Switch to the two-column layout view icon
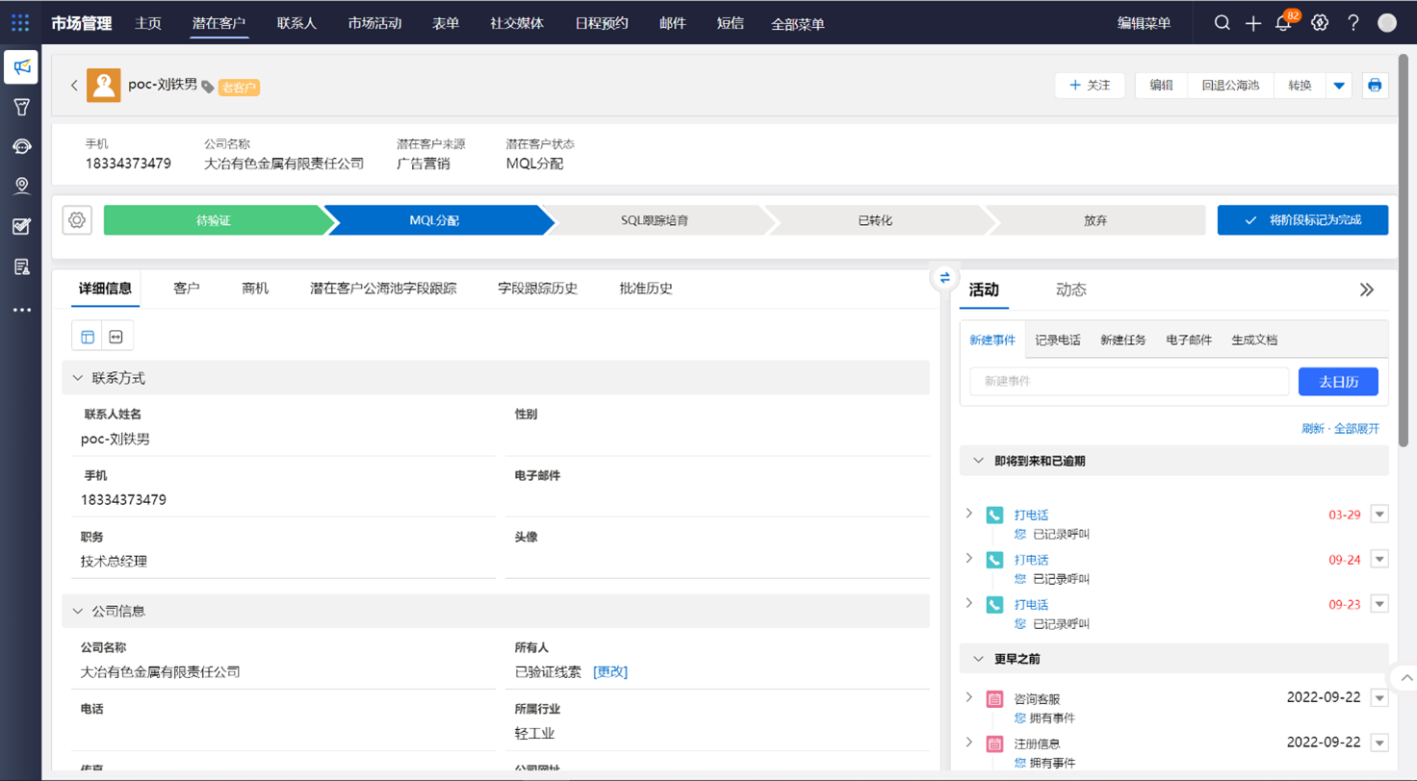Viewport: 1417px width, 781px height. (x=88, y=336)
